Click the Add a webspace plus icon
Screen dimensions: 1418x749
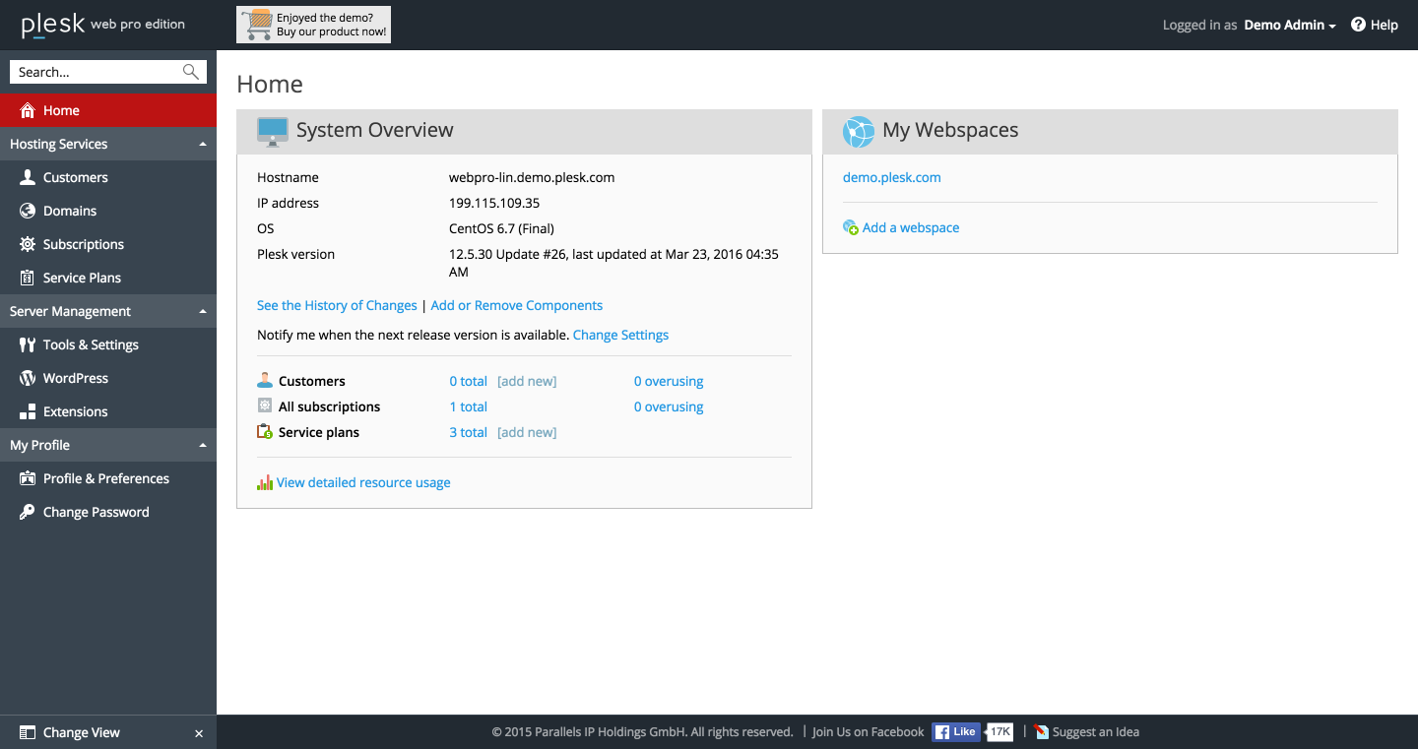851,227
